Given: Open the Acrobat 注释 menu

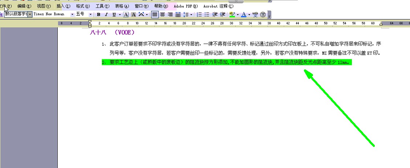Looking at the screenshot, I should coord(218,6).
